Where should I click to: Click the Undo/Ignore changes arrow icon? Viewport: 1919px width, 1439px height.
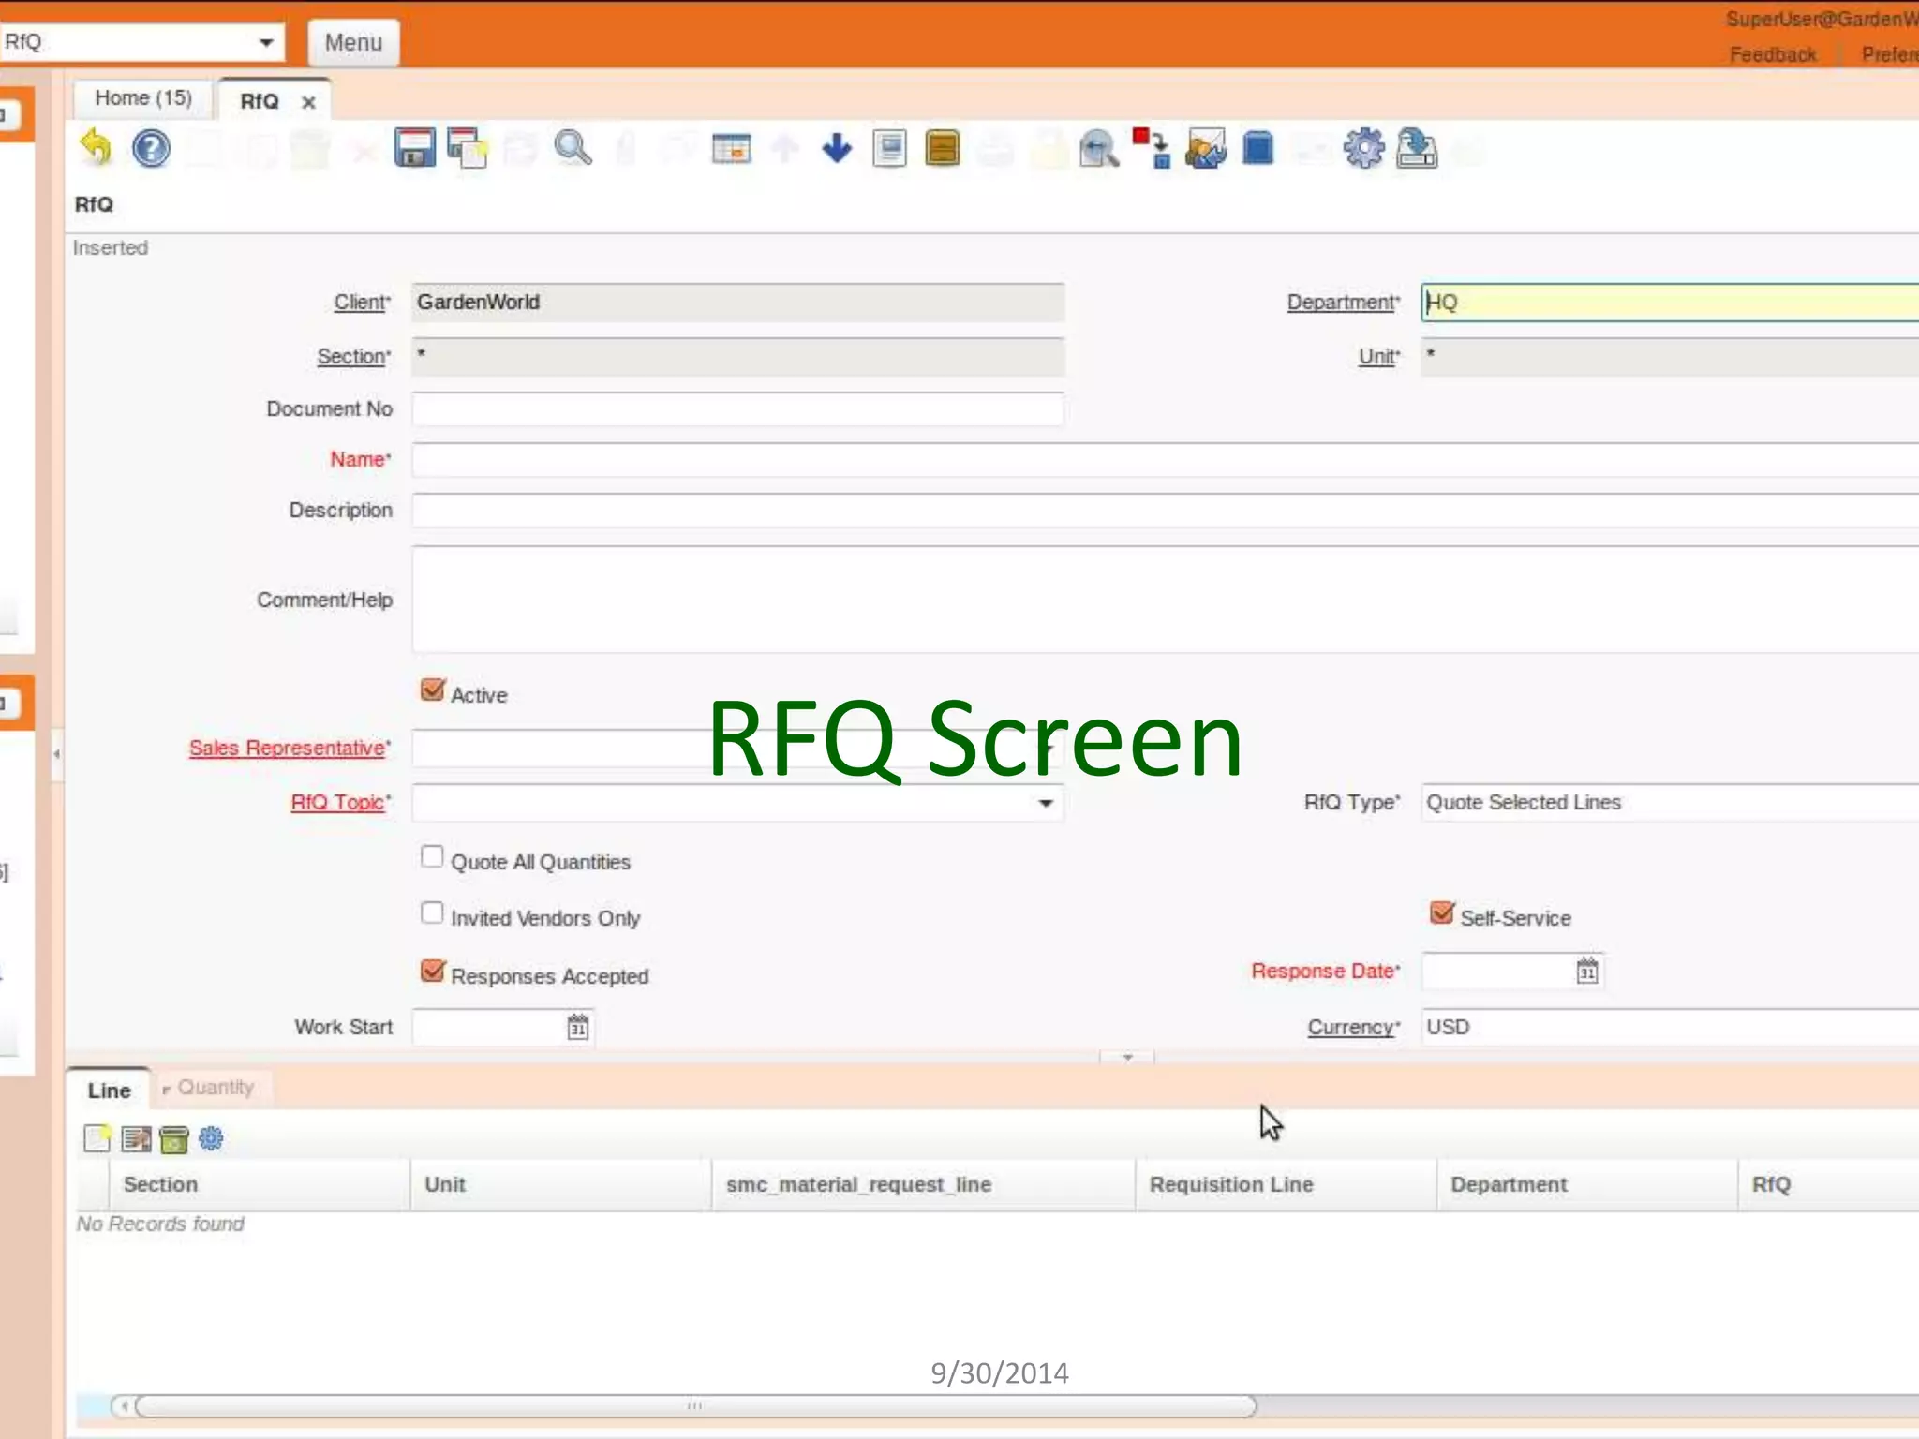click(96, 148)
